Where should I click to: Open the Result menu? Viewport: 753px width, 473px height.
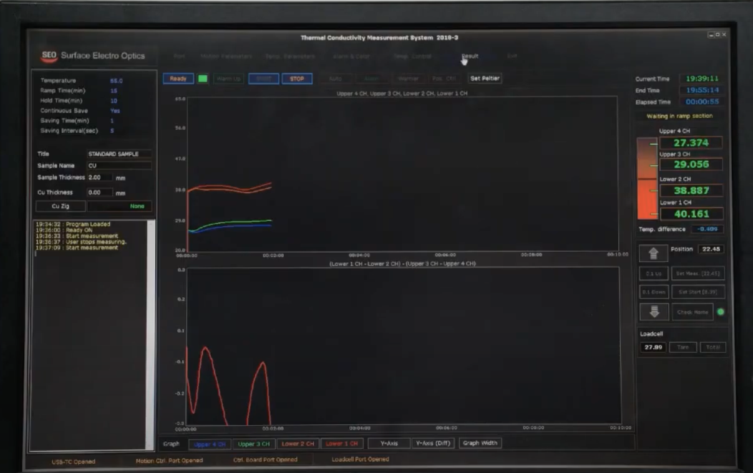click(x=470, y=56)
